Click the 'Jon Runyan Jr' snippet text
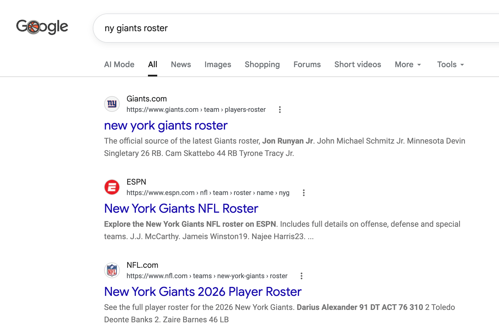 click(x=287, y=141)
